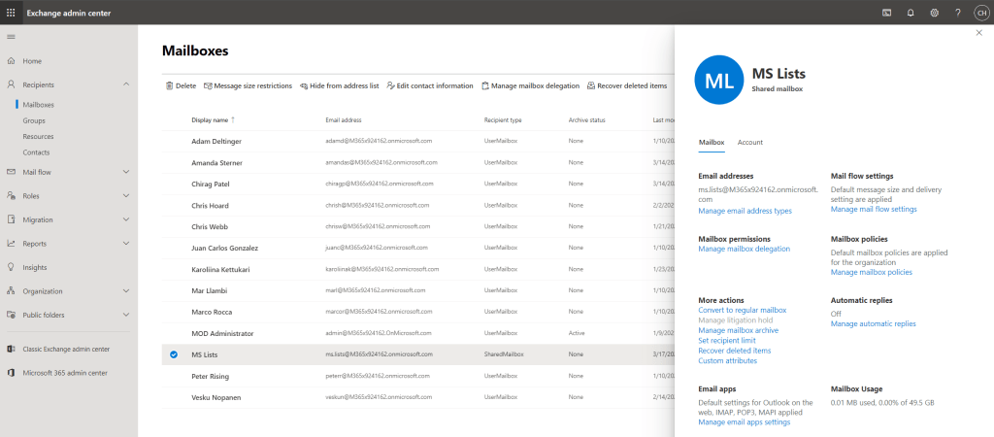Sort by Display name column header
Viewport: 994px width, 437px height.
pyautogui.click(x=210, y=119)
